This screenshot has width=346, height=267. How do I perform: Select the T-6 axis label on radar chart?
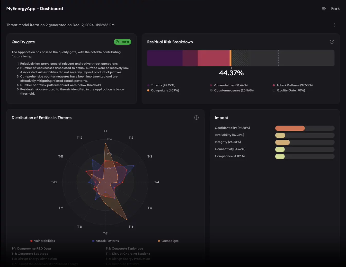click(x=131, y=227)
